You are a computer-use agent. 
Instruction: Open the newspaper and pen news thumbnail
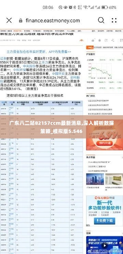click(x=114, y=179)
